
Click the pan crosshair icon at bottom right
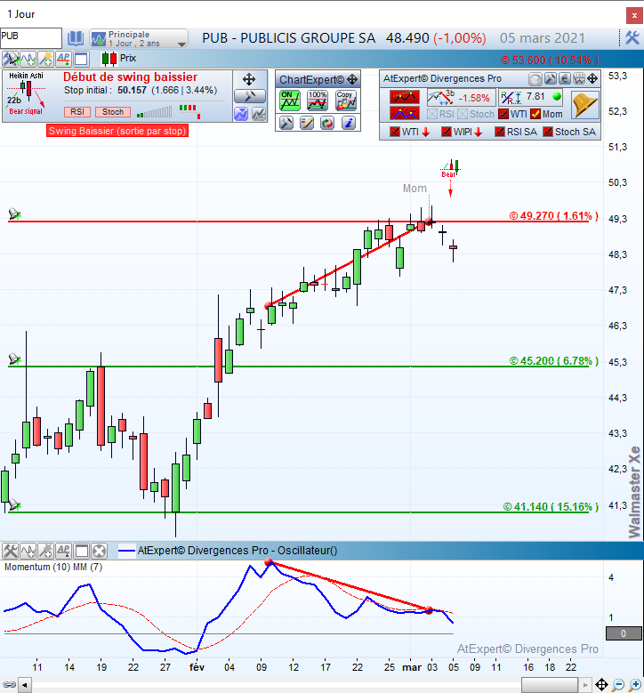[x=601, y=685]
